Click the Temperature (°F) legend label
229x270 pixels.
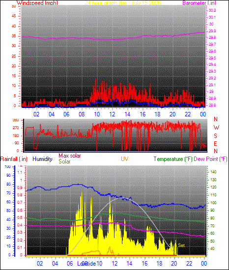[x=173, y=159]
